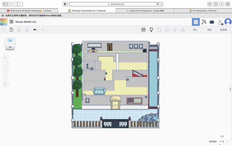Viewport: 232px width, 145px height.
Task: Click the tinkercad.com address bar
Action: (x=116, y=4)
